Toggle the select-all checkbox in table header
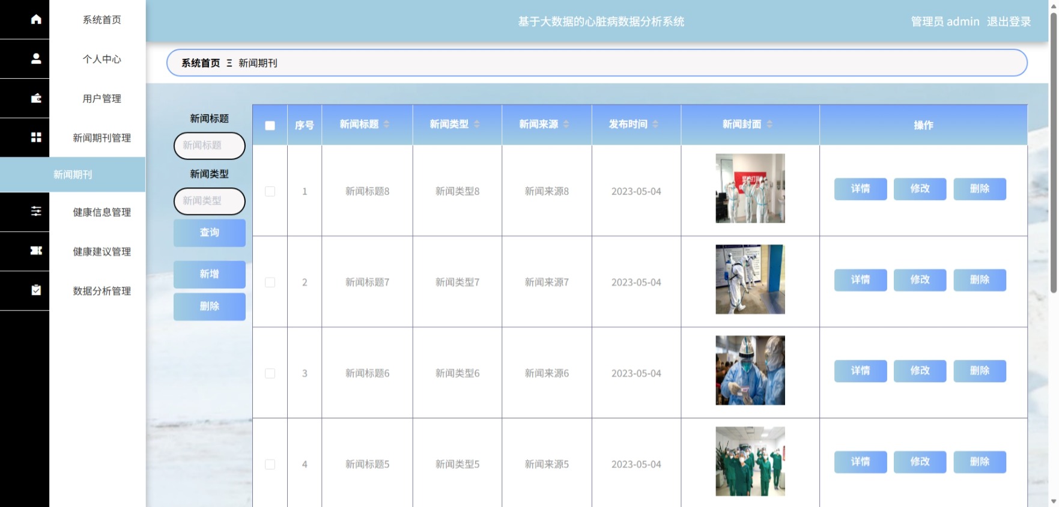Screen dimensions: 1059x507 click(270, 126)
